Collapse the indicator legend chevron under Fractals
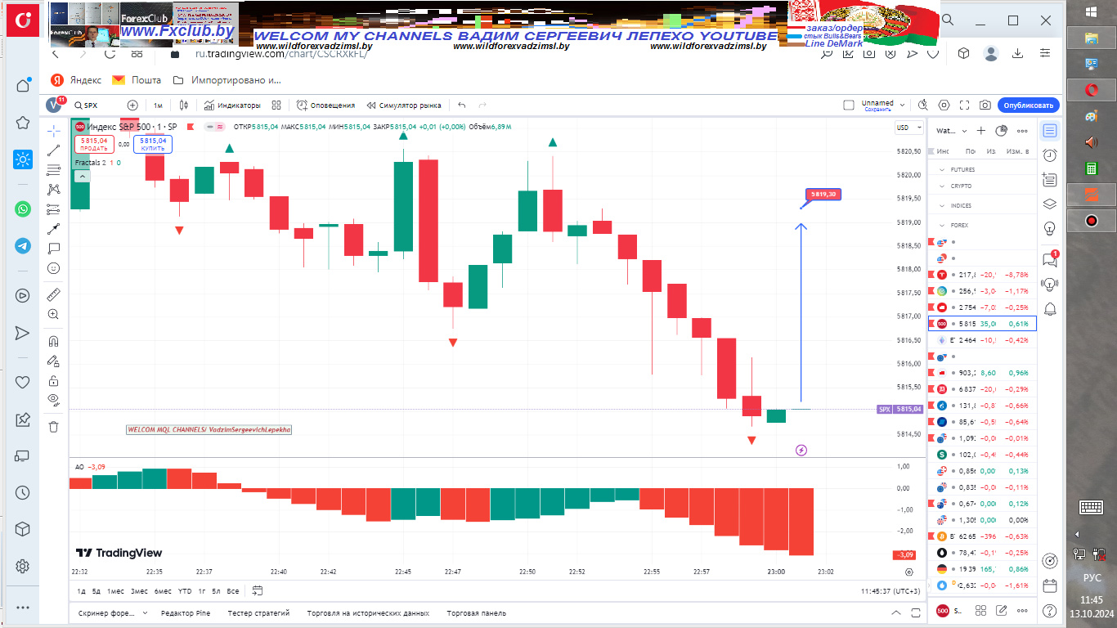The image size is (1117, 628). [83, 176]
